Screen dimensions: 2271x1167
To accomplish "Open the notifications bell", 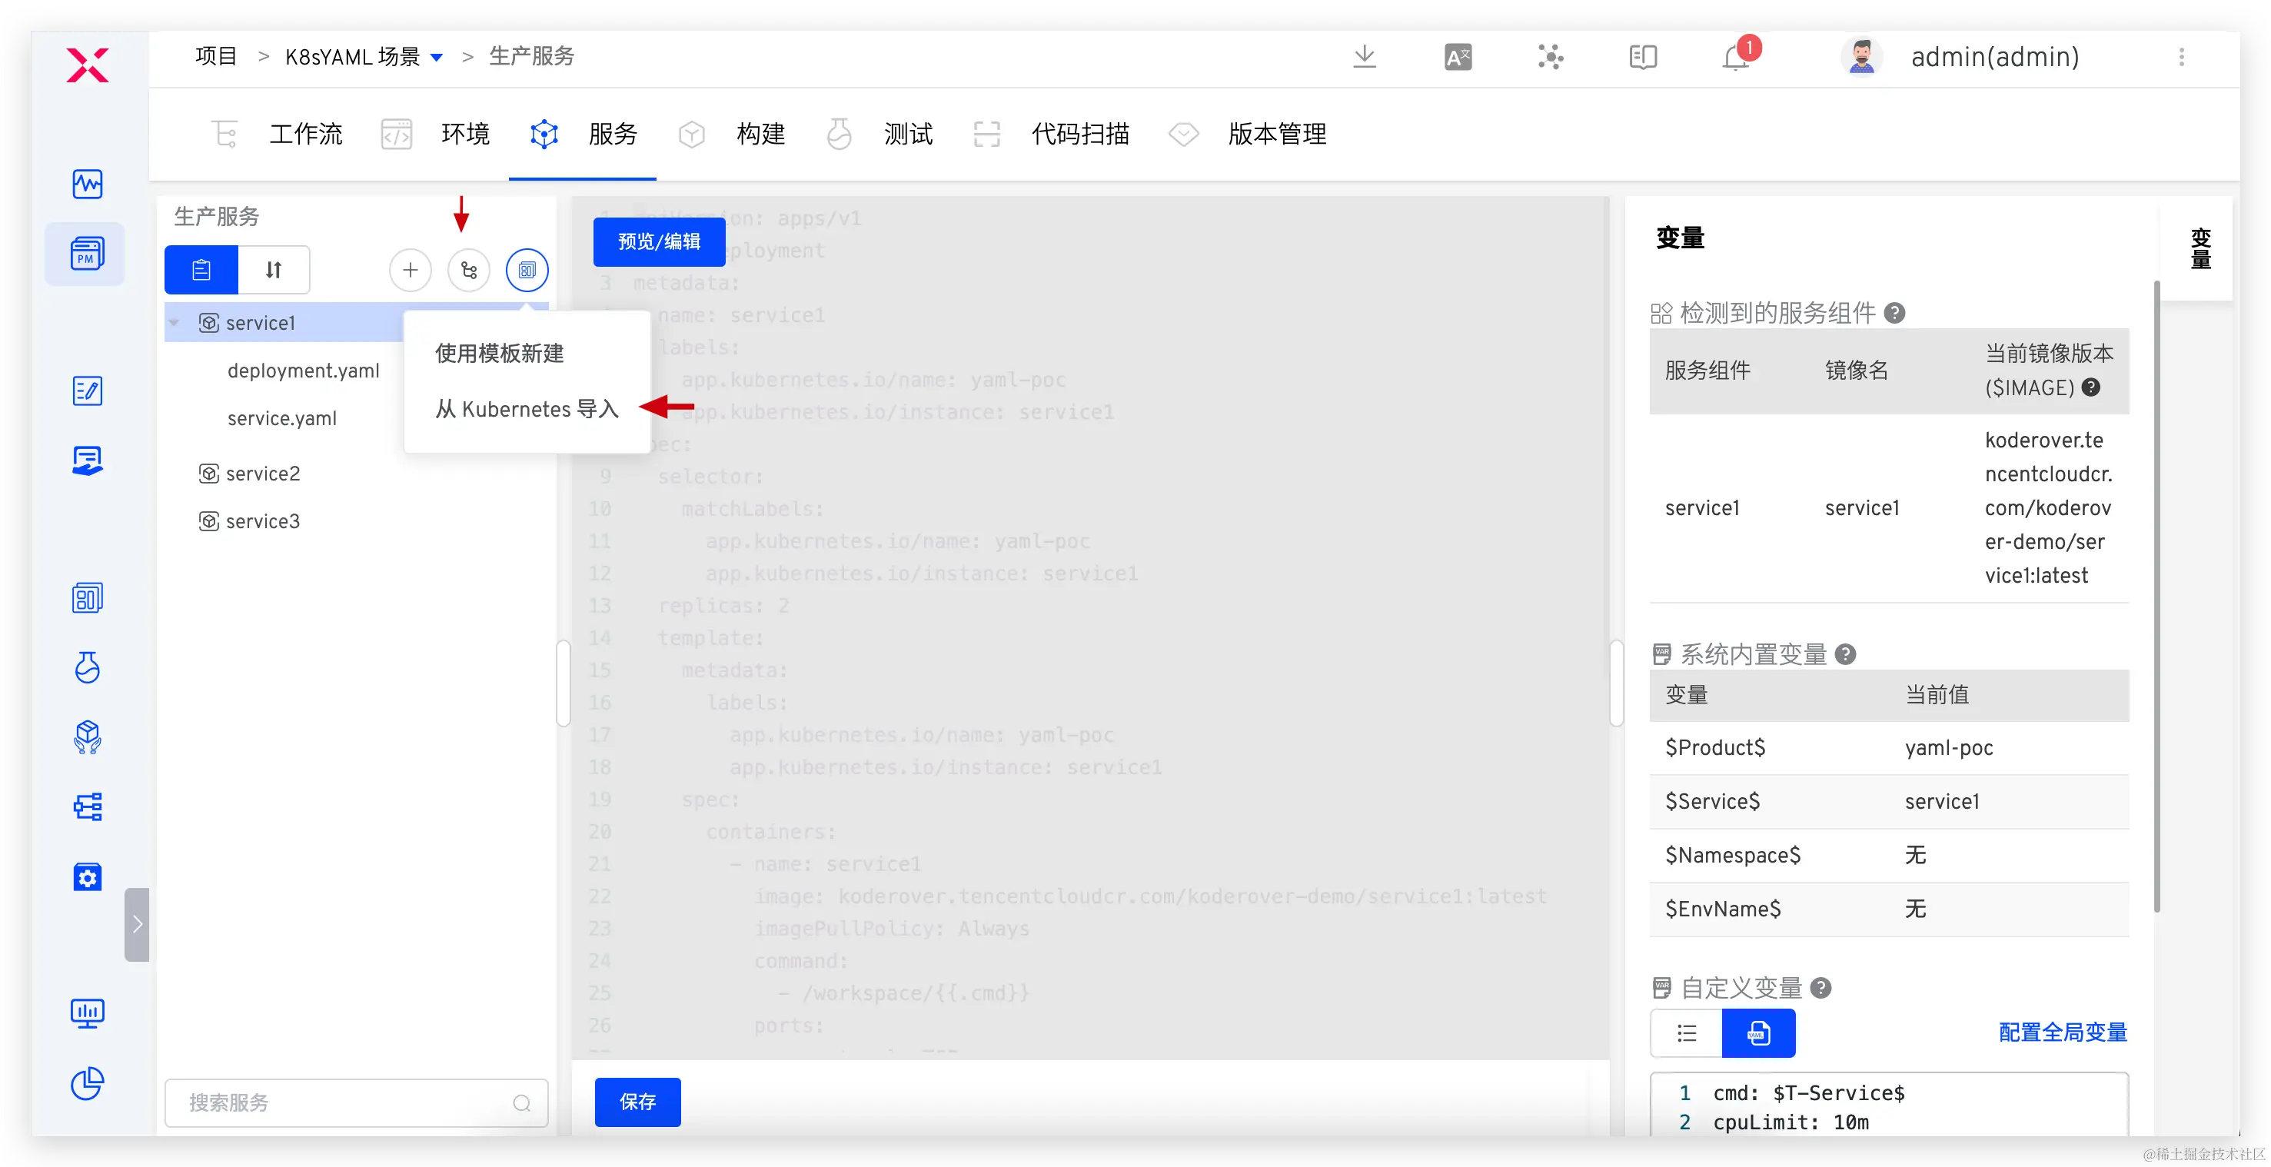I will click(x=1735, y=58).
